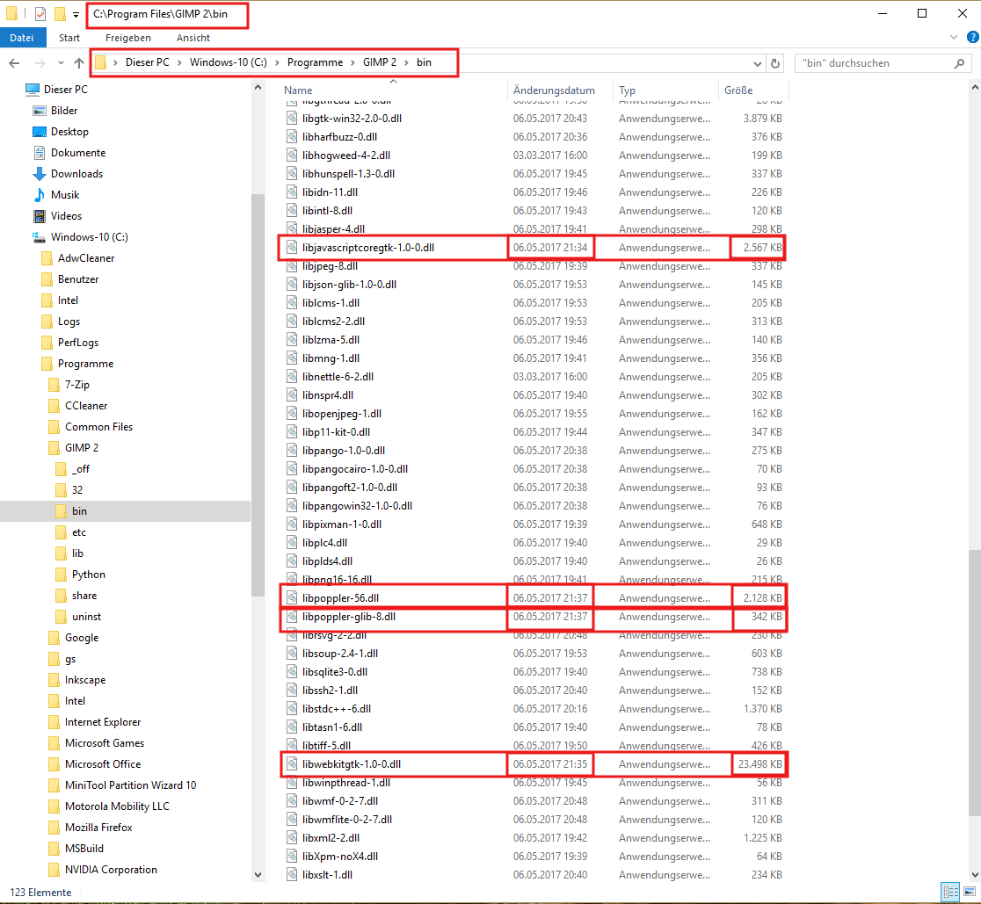Image resolution: width=981 pixels, height=904 pixels.
Task: Select the libxslt-1.dll file icon
Action: coord(292,875)
